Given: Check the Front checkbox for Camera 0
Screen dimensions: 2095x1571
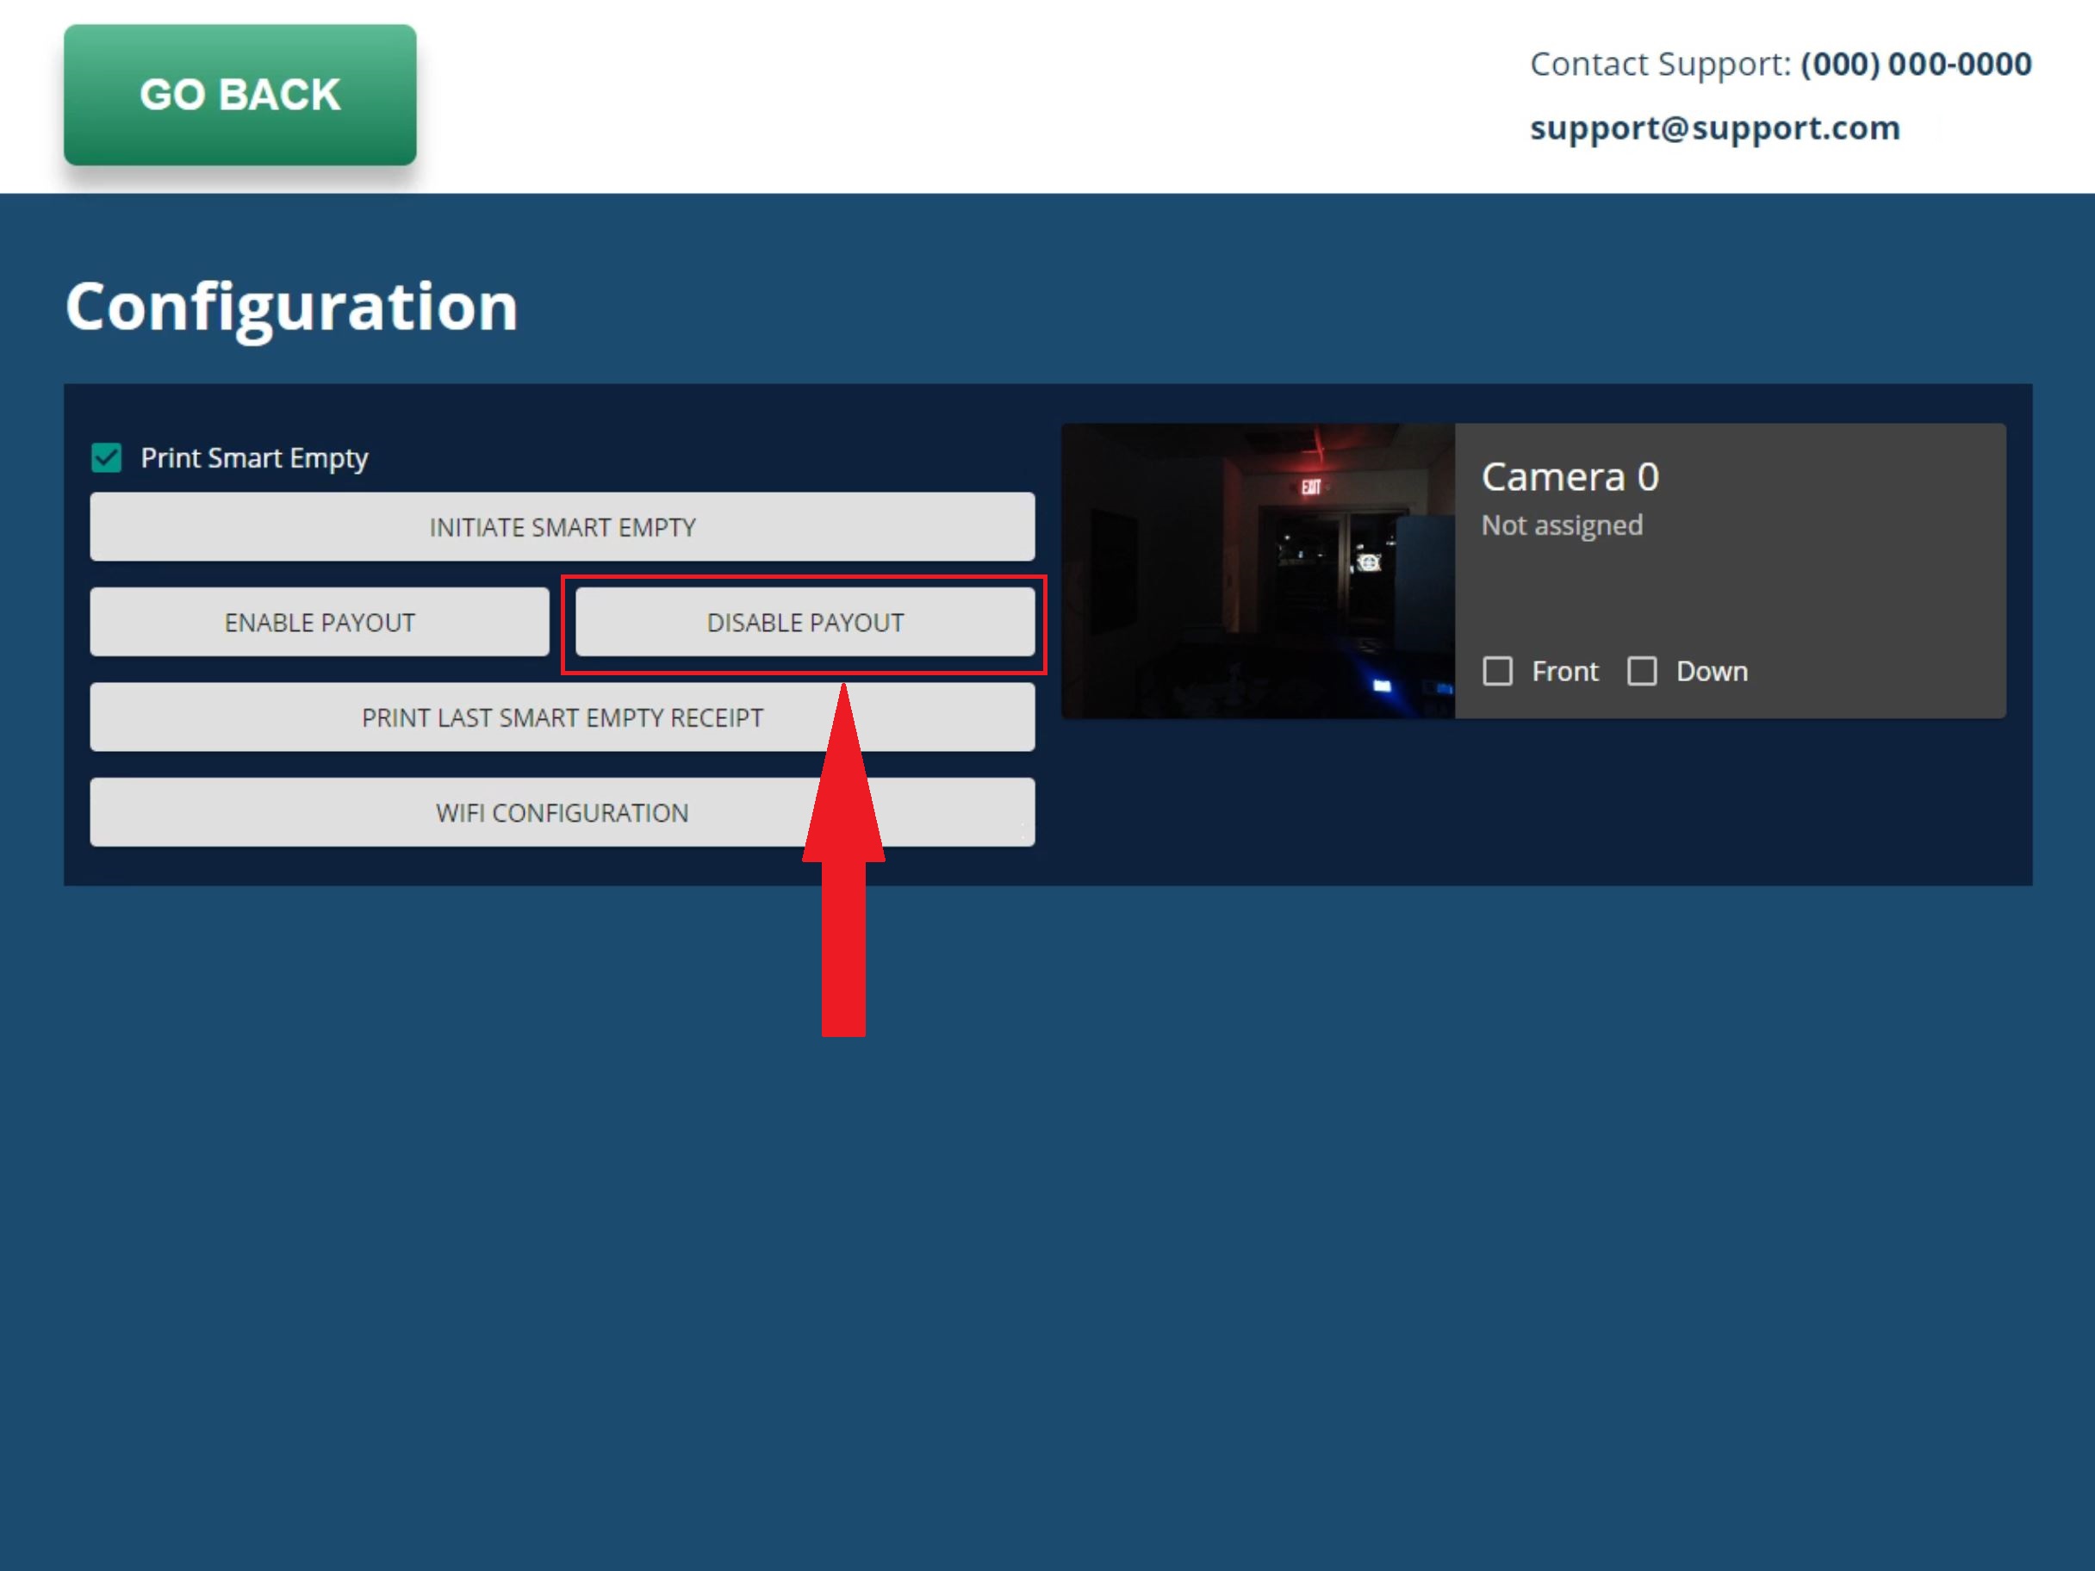Looking at the screenshot, I should (x=1497, y=672).
